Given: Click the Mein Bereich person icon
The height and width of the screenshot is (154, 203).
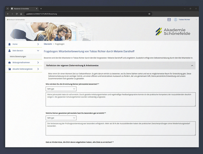Looking at the screenshot, I should pyautogui.click(x=10, y=51).
